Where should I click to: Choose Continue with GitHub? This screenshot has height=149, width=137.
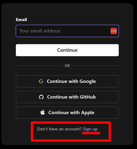67,97
